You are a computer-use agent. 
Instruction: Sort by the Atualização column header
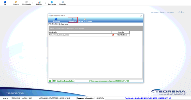click(x=80, y=32)
